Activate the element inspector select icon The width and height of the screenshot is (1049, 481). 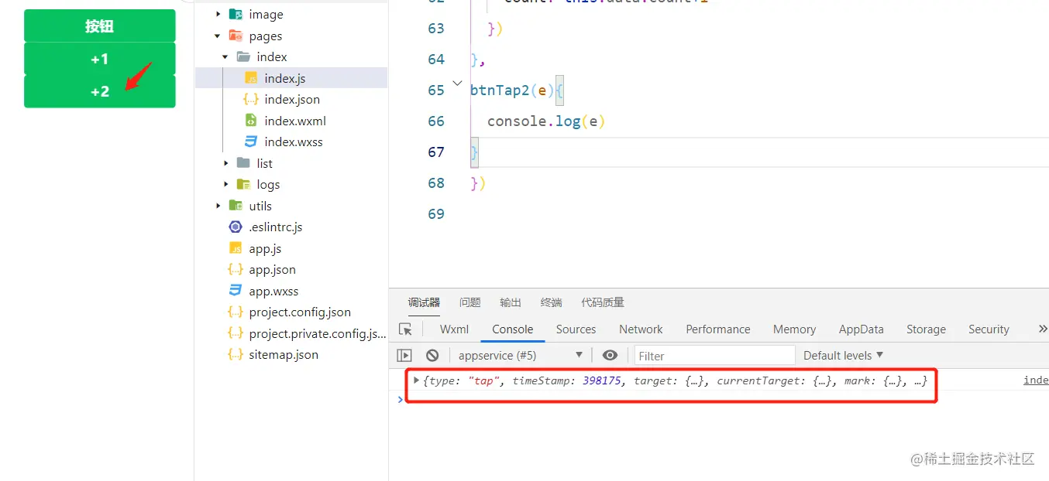pos(405,329)
